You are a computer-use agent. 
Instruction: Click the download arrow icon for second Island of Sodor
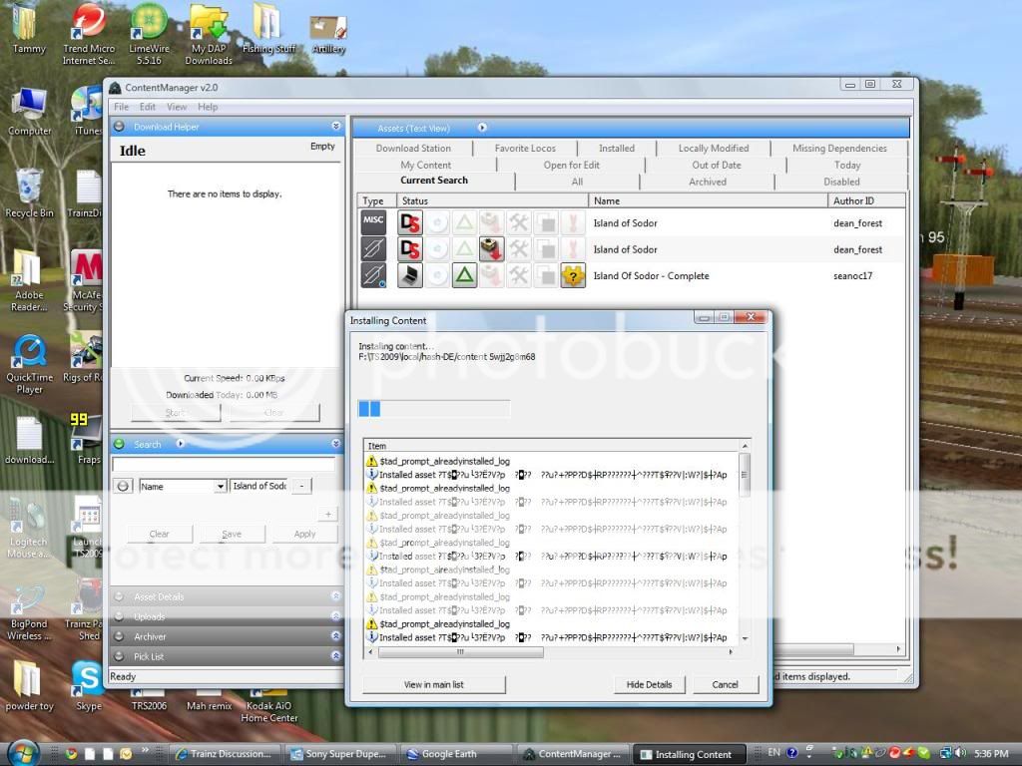(x=491, y=249)
